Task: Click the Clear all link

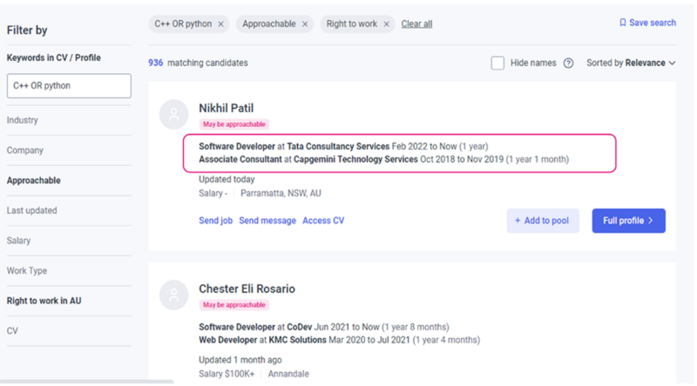Action: click(416, 24)
